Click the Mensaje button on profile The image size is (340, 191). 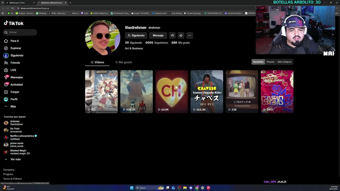pyautogui.click(x=158, y=35)
